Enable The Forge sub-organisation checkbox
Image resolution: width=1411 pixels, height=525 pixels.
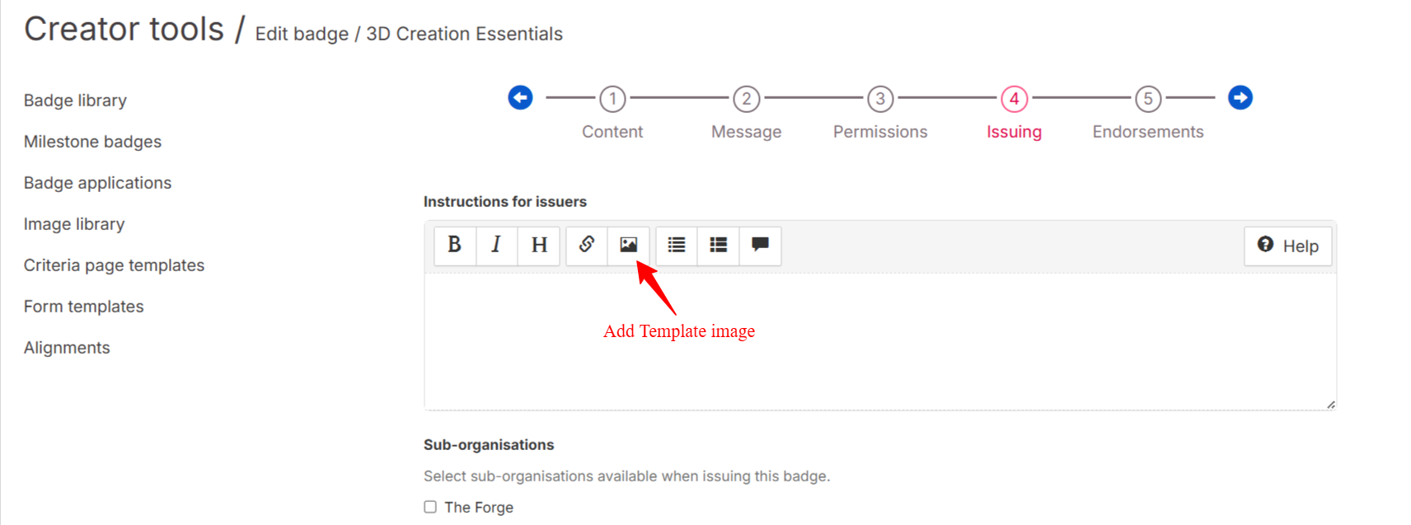point(430,507)
